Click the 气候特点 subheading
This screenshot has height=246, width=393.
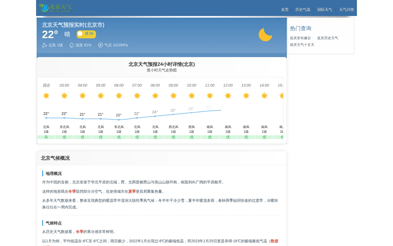(x=54, y=223)
